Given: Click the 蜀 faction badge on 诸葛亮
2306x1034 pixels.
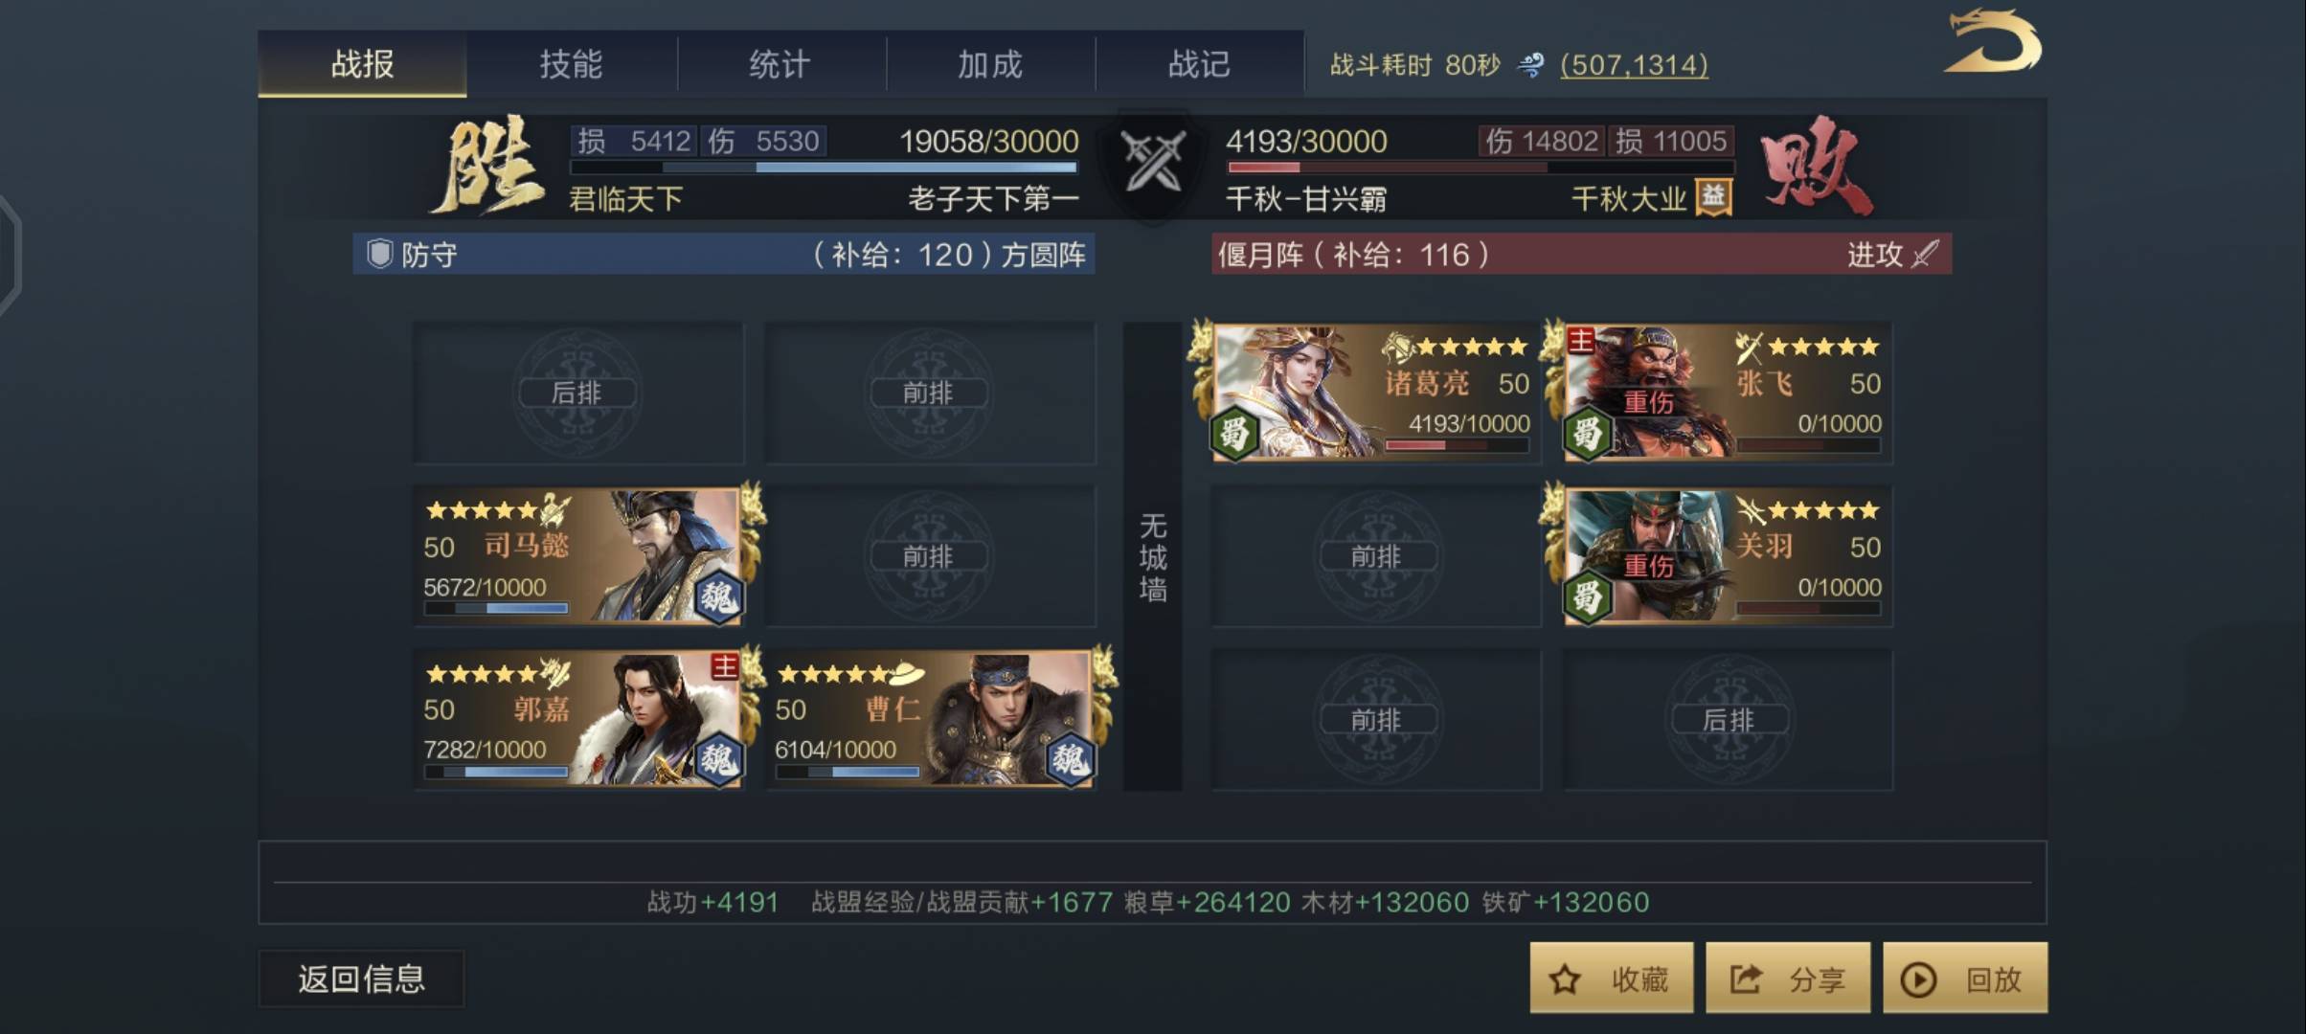Looking at the screenshot, I should tap(1234, 434).
